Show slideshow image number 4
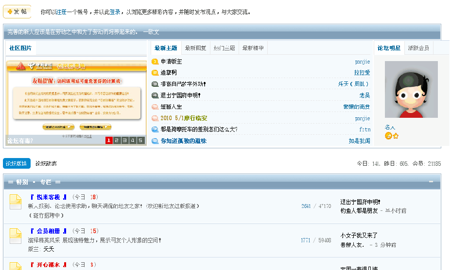Screen dimensions: 451x270 (132, 140)
